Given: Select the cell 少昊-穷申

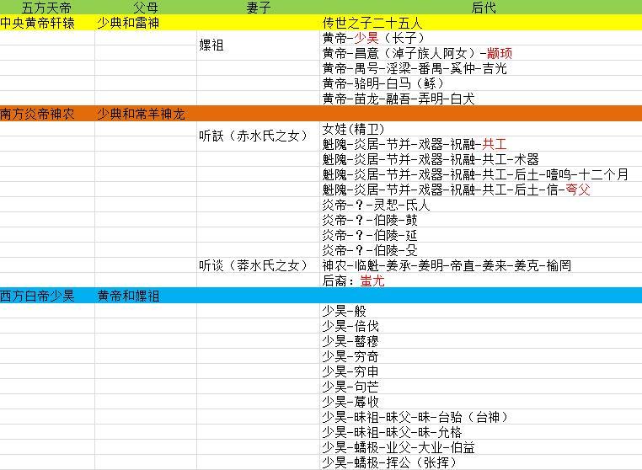Looking at the screenshot, I should point(481,371).
